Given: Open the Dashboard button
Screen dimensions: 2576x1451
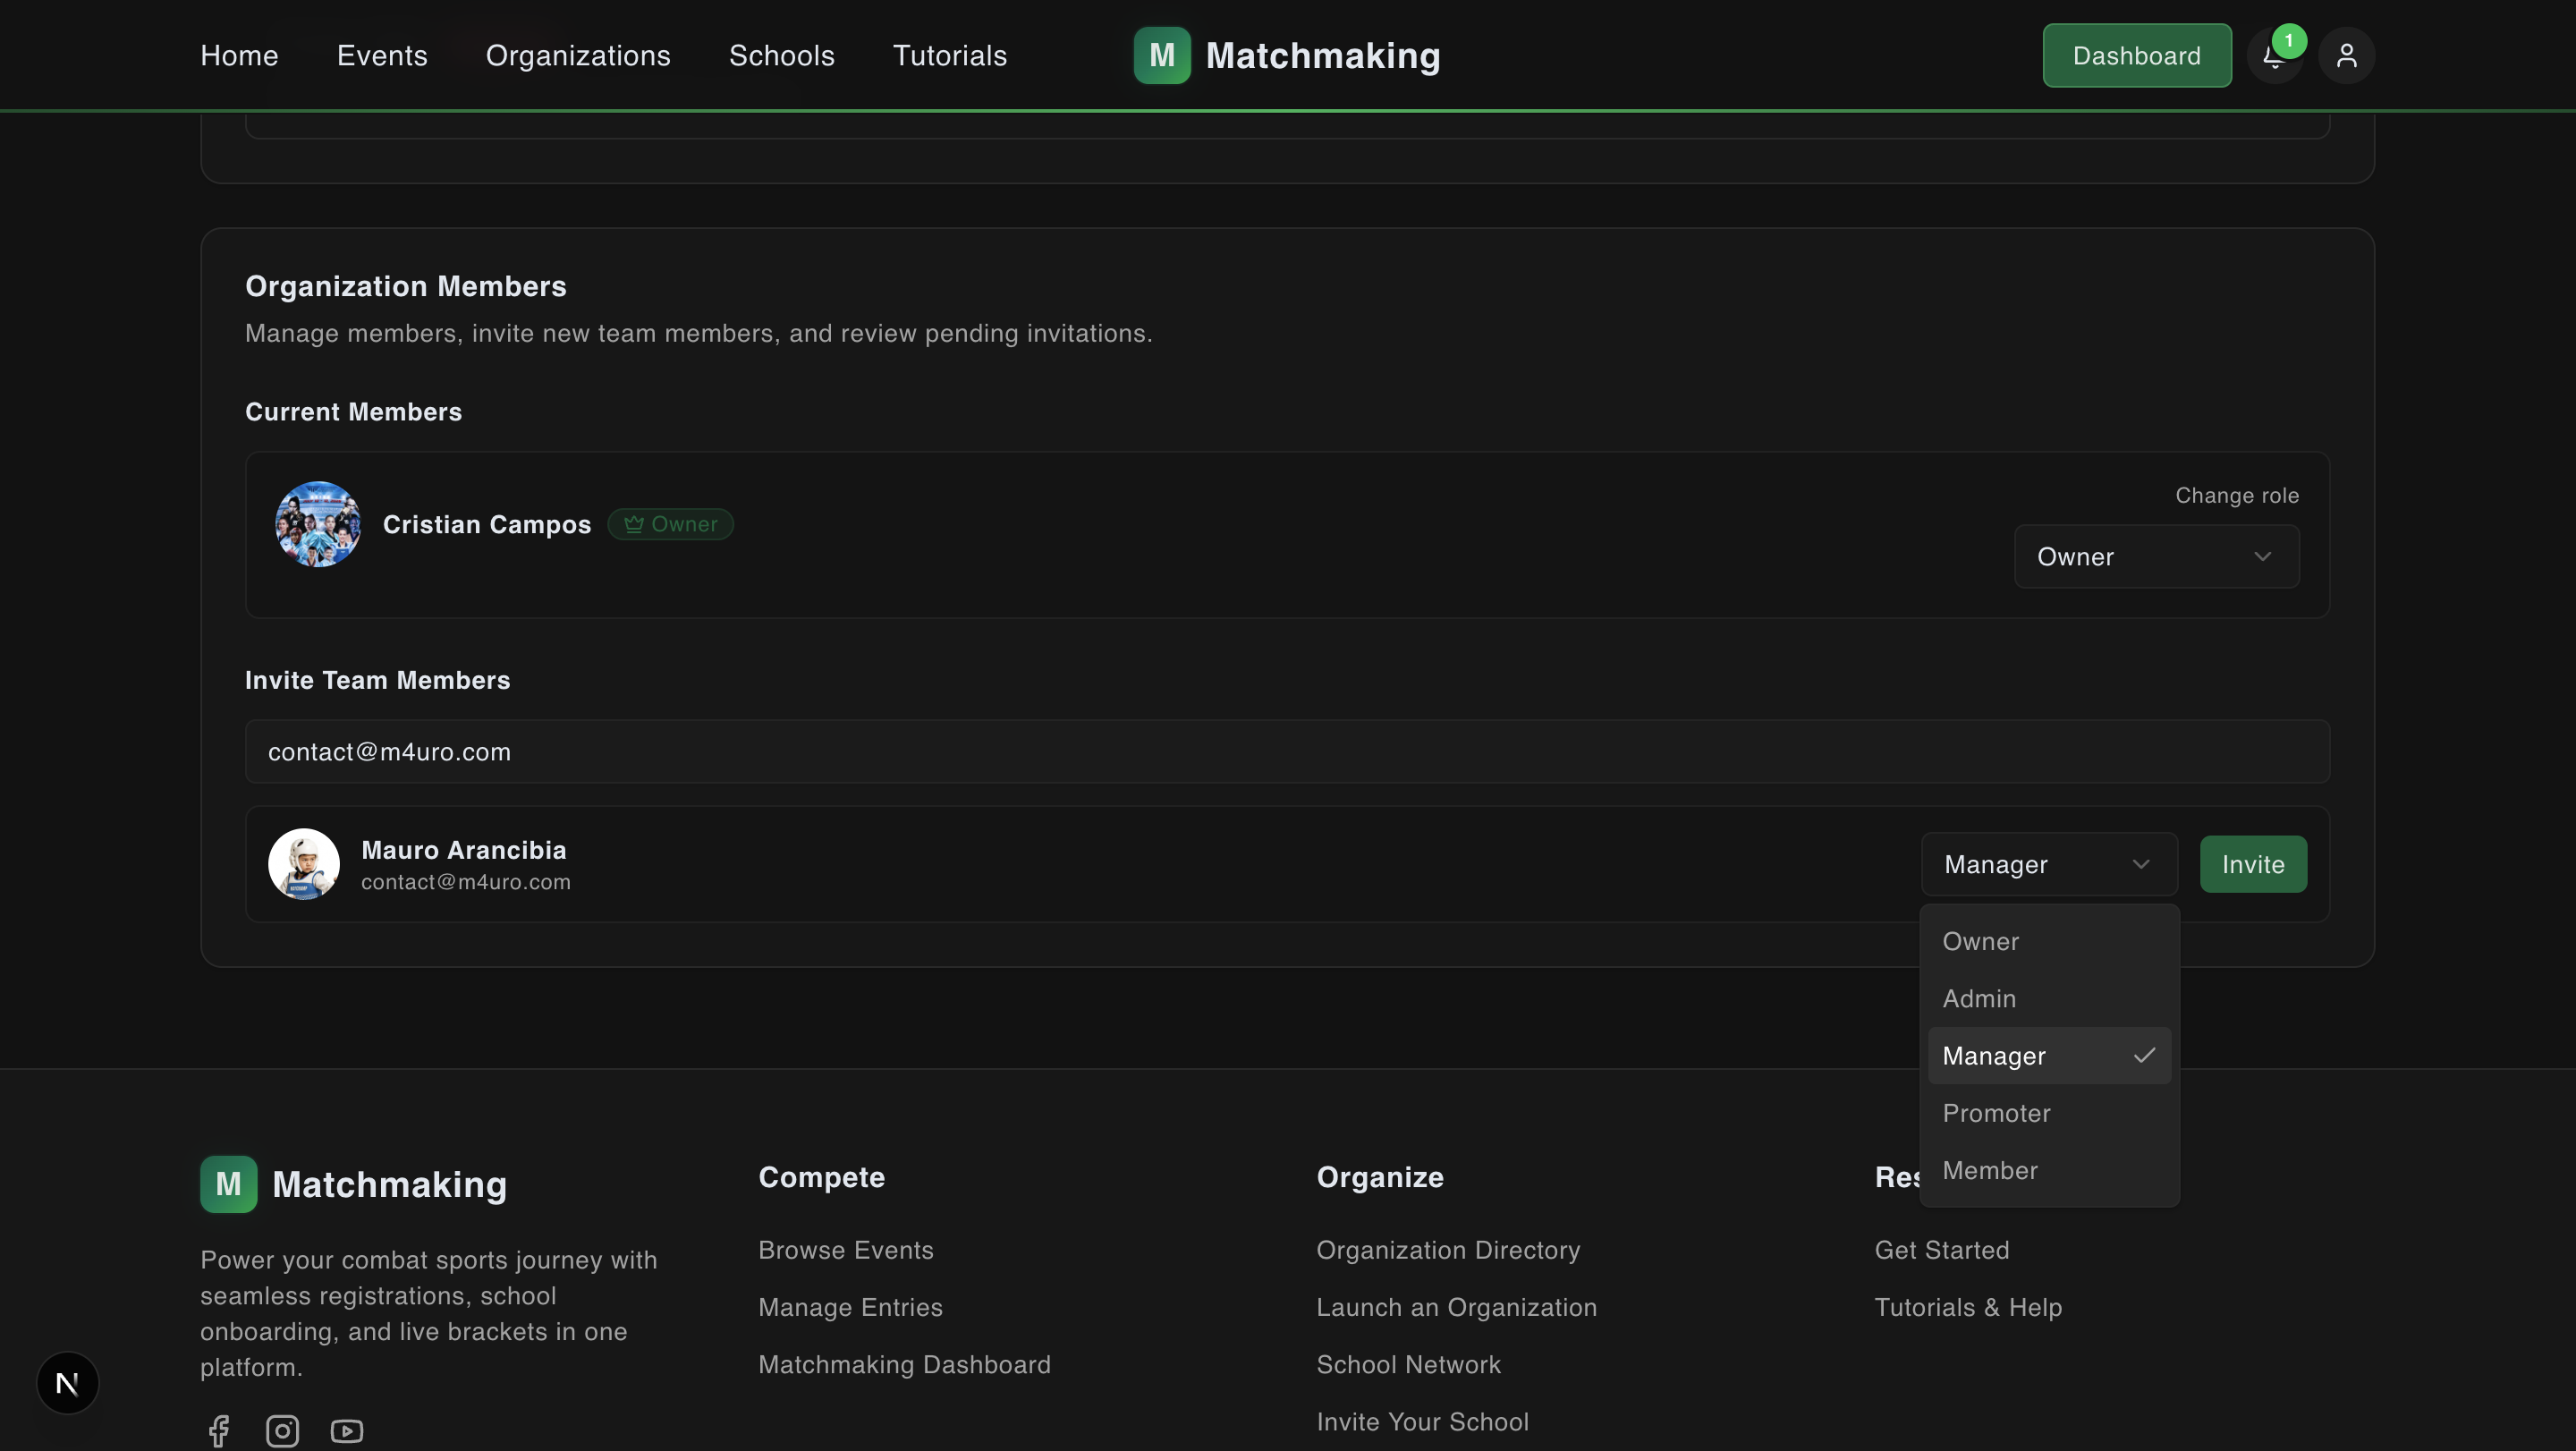Looking at the screenshot, I should (x=2136, y=55).
